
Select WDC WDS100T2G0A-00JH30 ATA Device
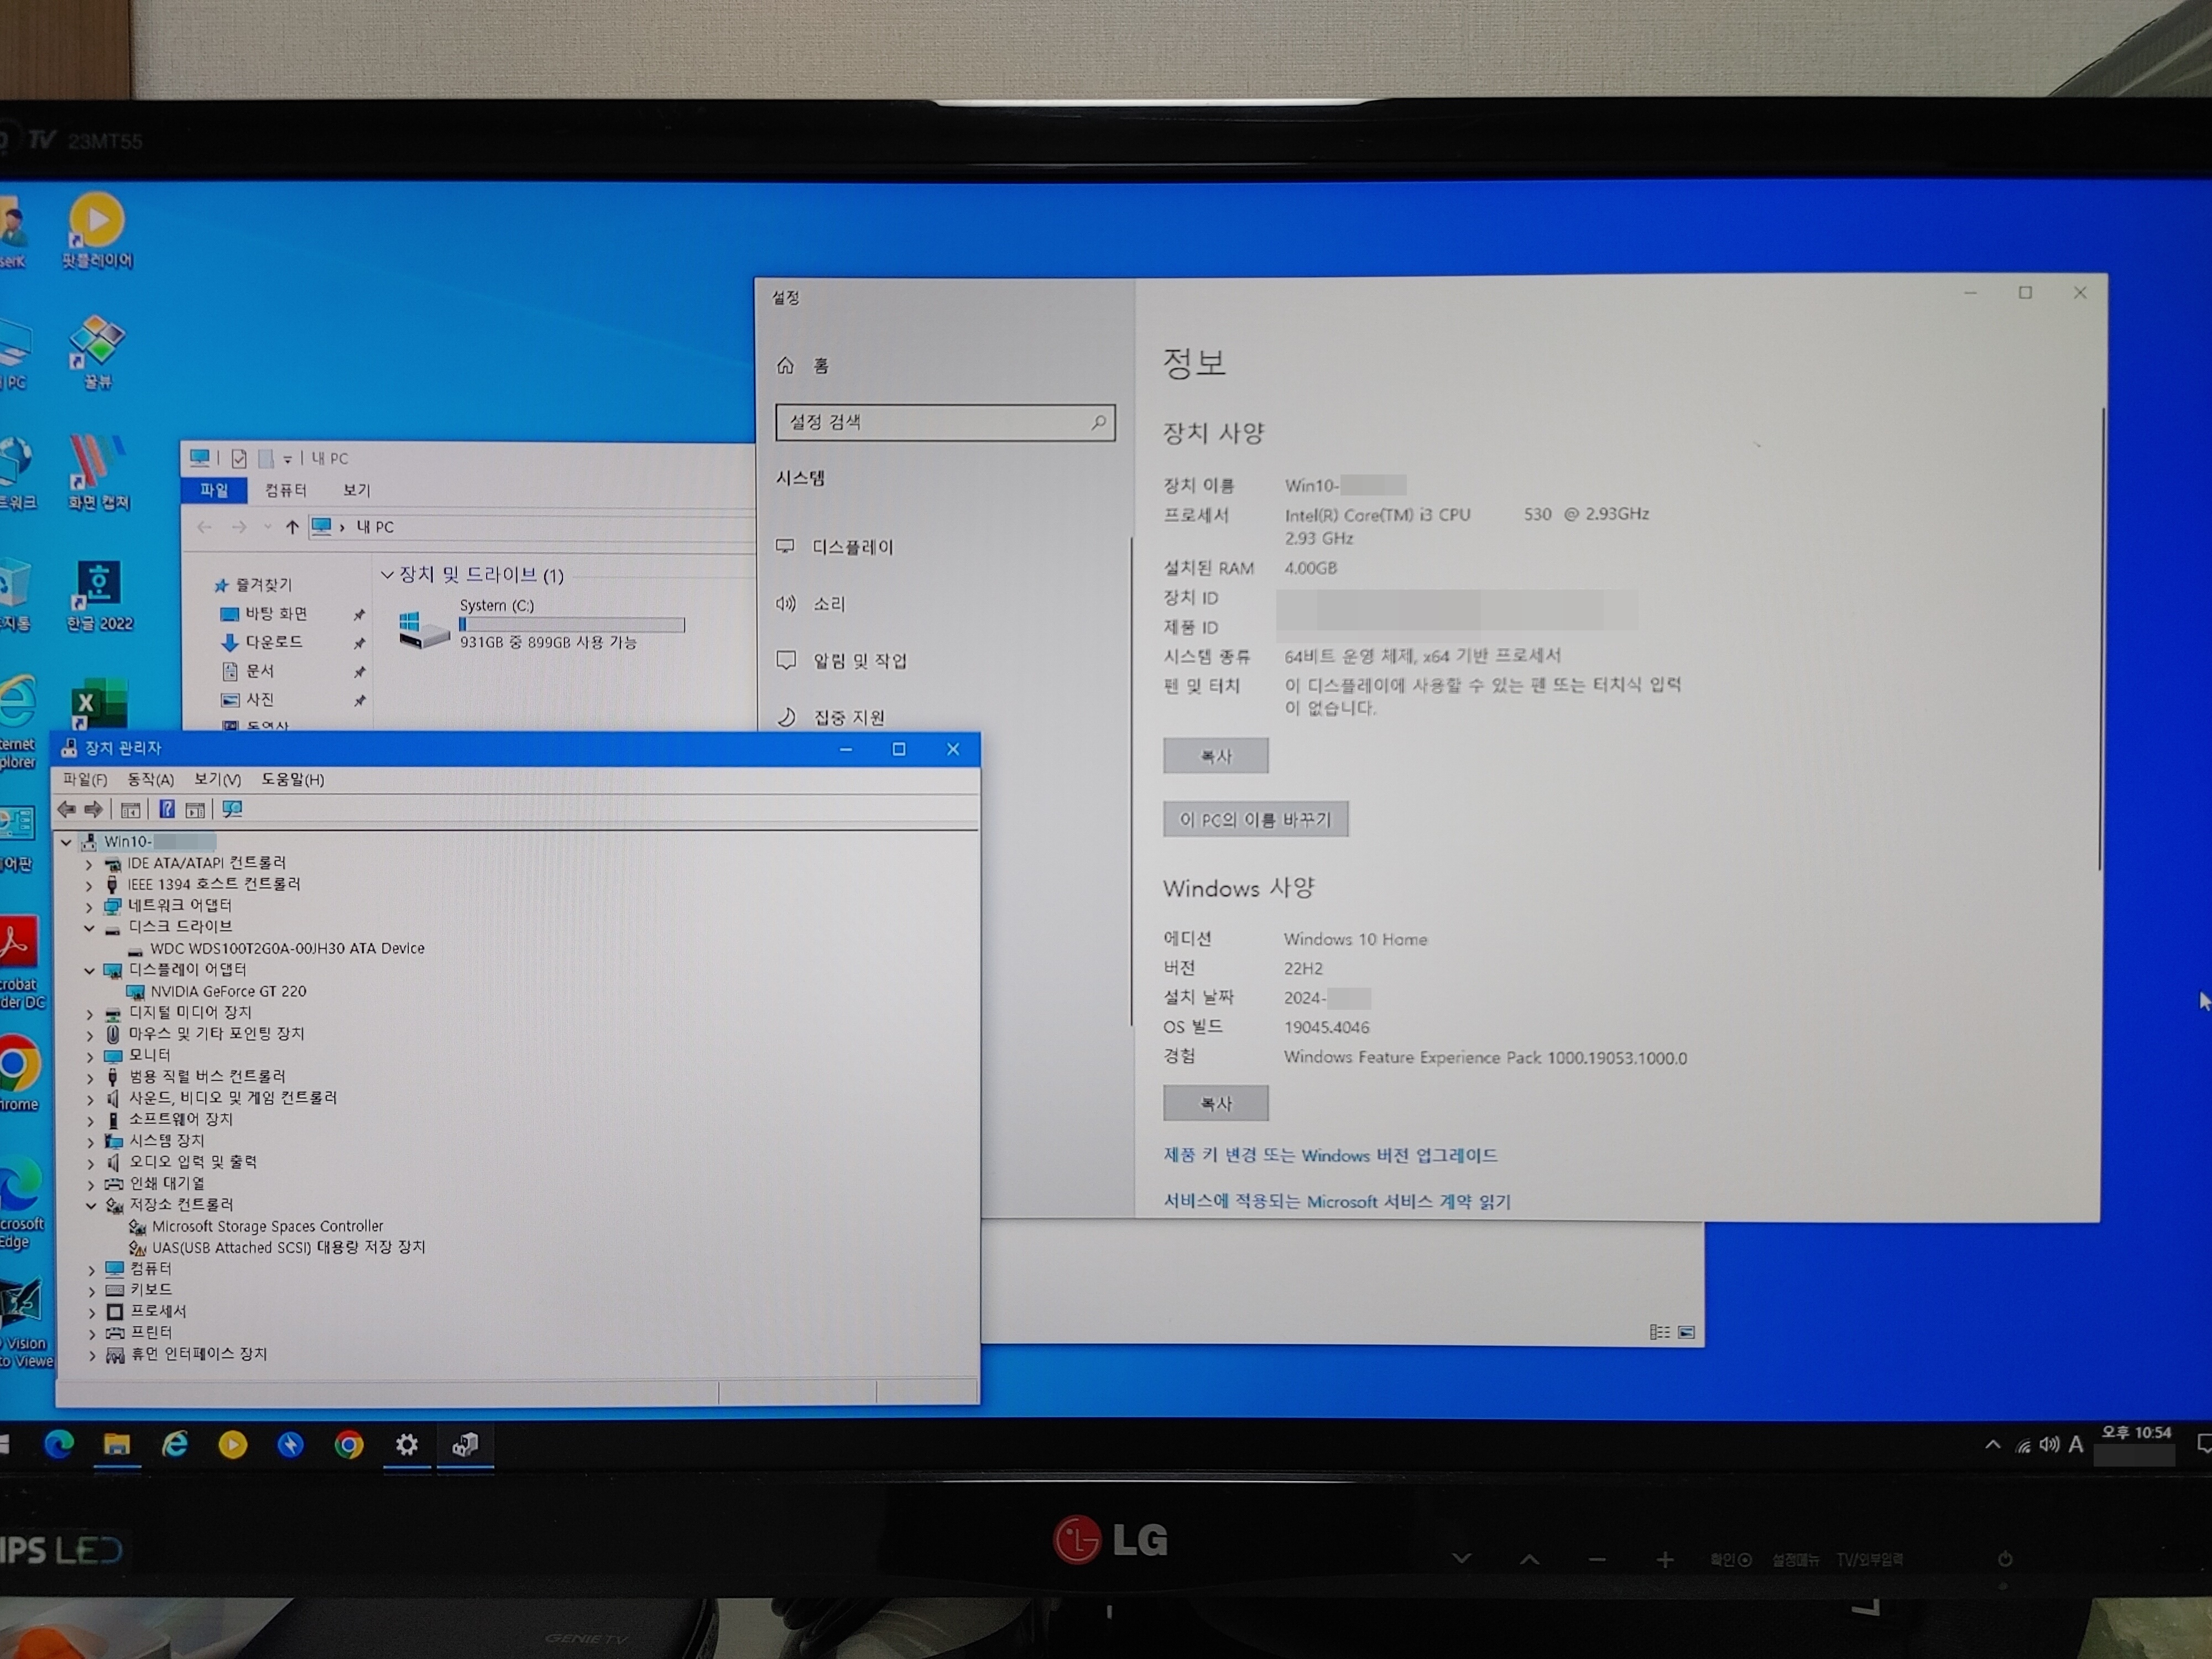coord(287,948)
